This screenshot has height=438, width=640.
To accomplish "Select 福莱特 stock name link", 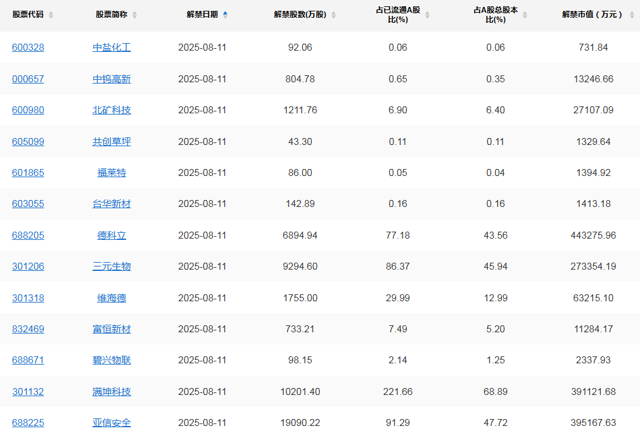I will (112, 173).
